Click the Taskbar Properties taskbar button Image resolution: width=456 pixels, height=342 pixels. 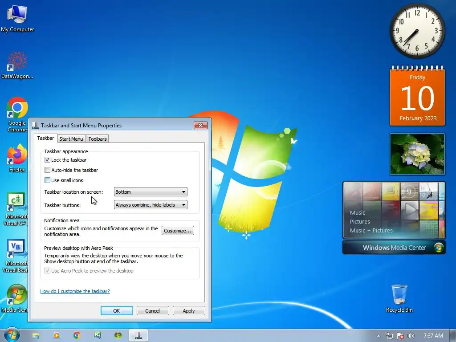click(138, 336)
